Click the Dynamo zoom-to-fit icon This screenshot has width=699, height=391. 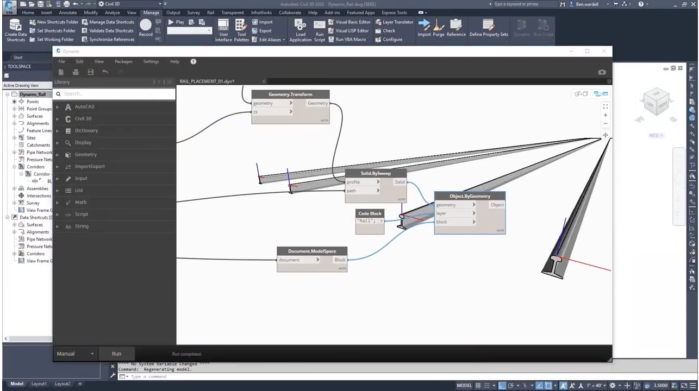606,106
